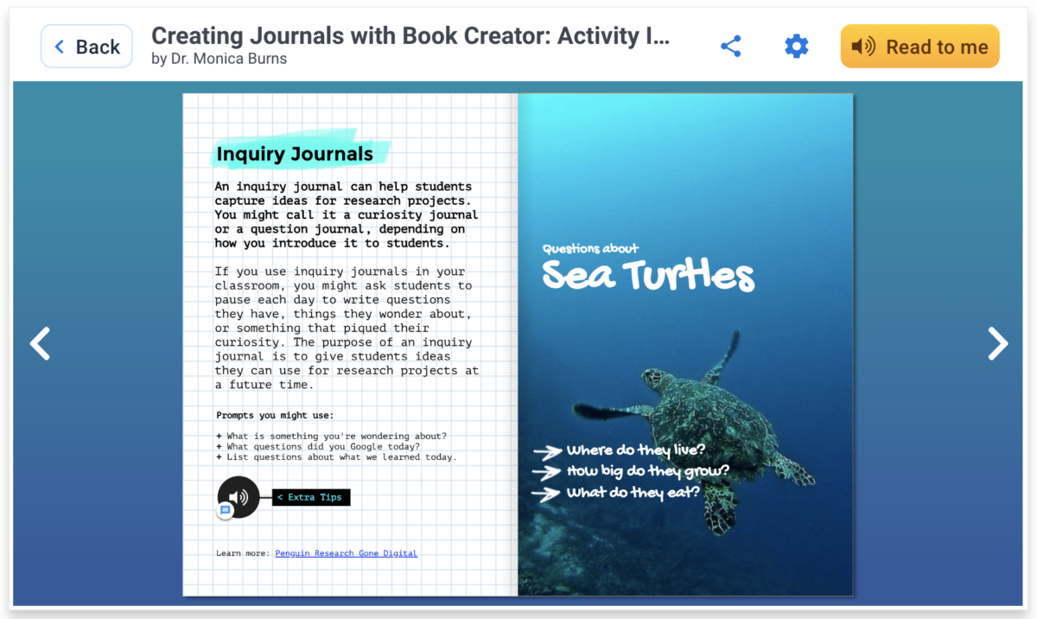
Task: Play the embedded audio recording on the journal page
Action: (x=239, y=497)
